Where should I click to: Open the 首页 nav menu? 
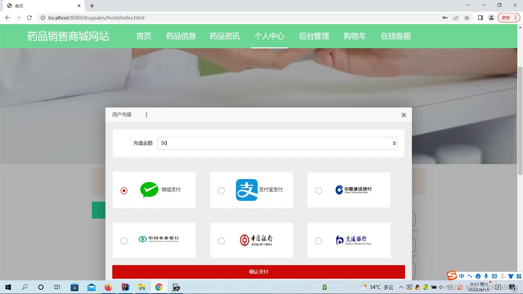(x=144, y=36)
